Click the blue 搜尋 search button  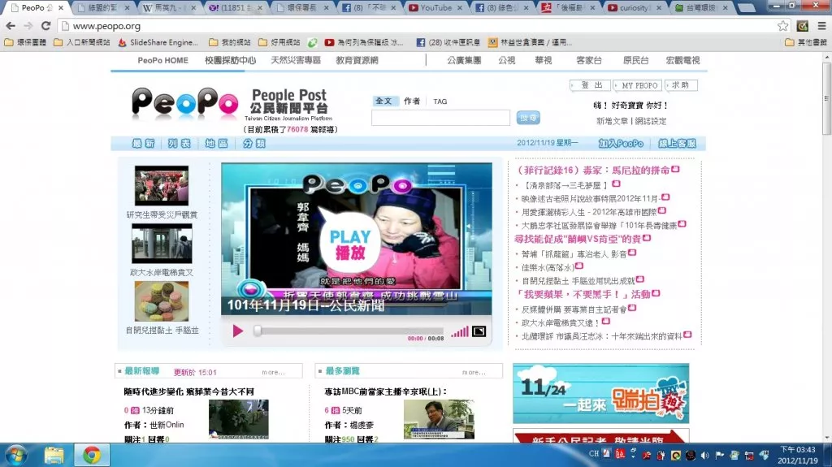(x=528, y=118)
